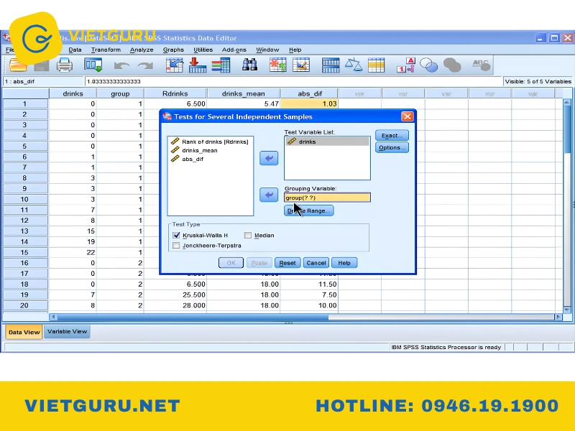
Task: Uncheck the Kruskal-Wallis H checkbox
Action: pos(176,236)
